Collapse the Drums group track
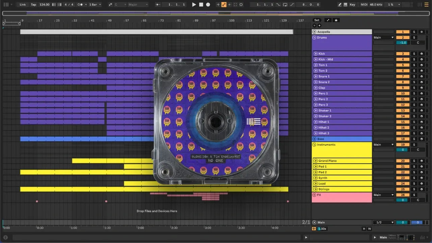This screenshot has width=432, height=243. point(314,37)
